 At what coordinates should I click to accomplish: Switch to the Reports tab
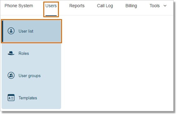pyautogui.click(x=77, y=6)
